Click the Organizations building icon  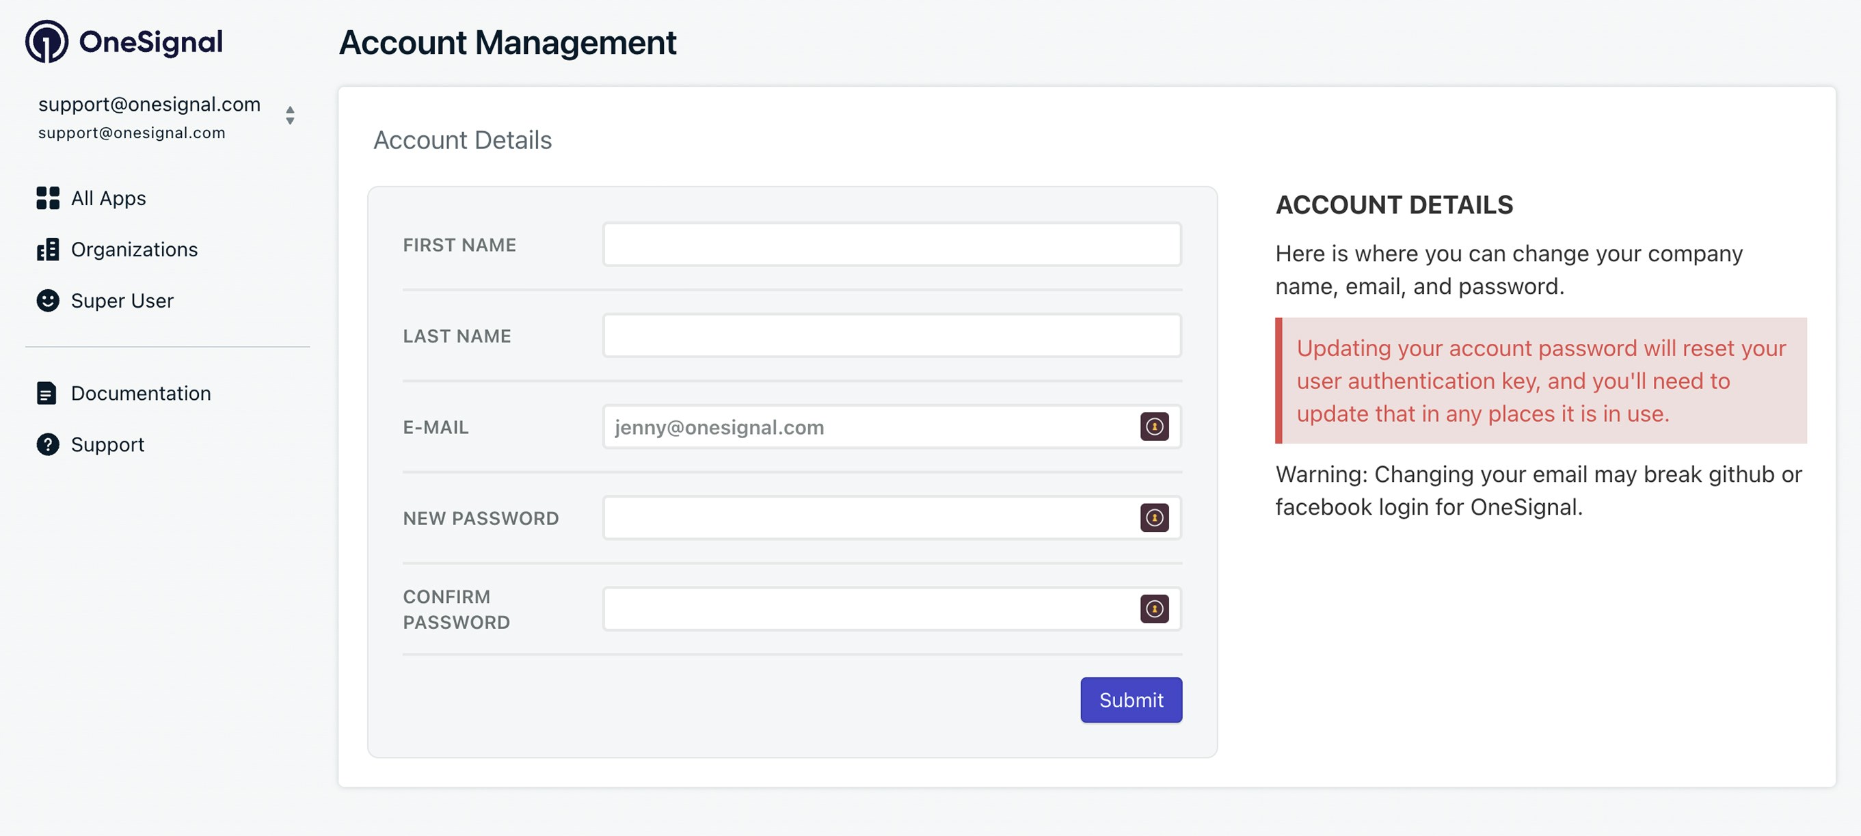(48, 250)
